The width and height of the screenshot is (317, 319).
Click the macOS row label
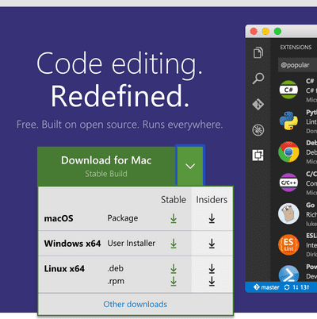point(59,218)
